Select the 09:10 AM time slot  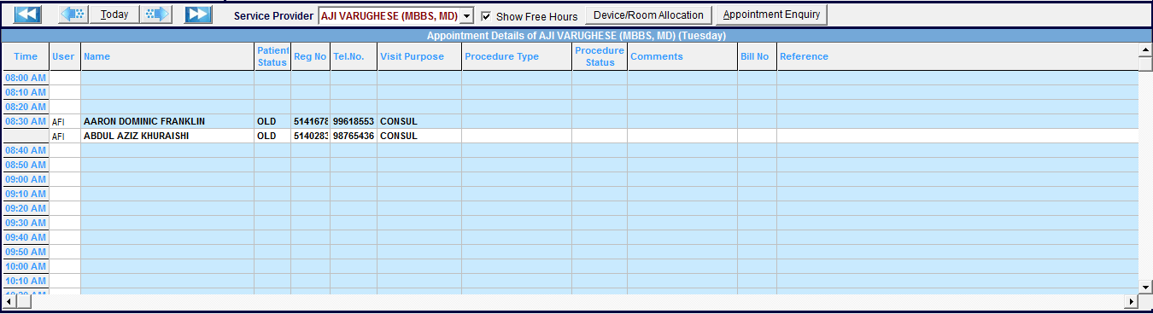[x=26, y=194]
